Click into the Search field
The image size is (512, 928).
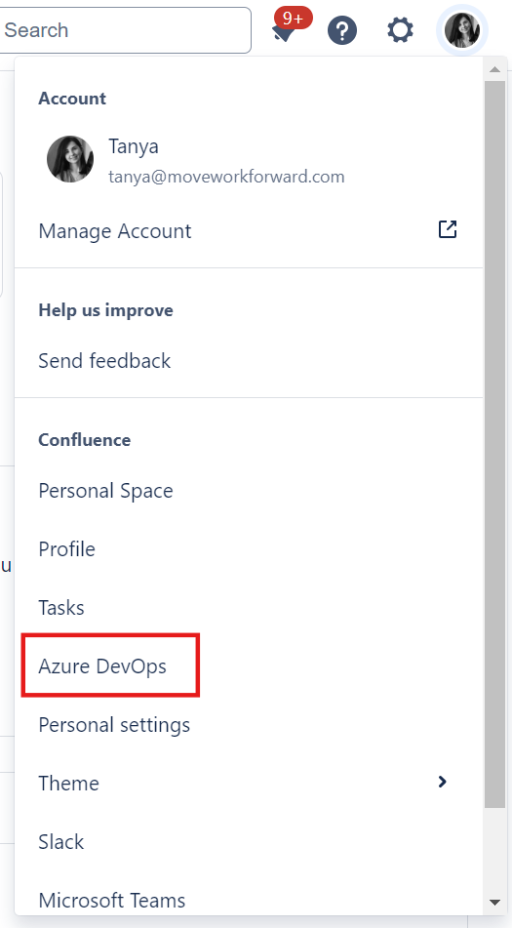[x=126, y=30]
